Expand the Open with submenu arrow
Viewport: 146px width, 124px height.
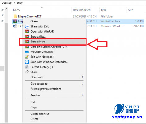82,77
